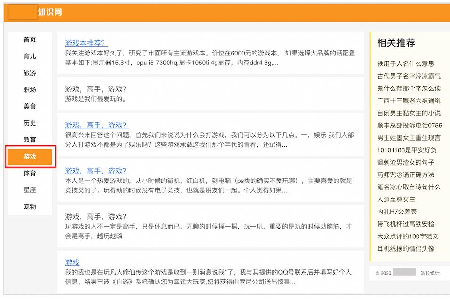Image resolution: width=450 pixels, height=300 pixels.
Task: View the 星座 category
Action: coord(31,190)
